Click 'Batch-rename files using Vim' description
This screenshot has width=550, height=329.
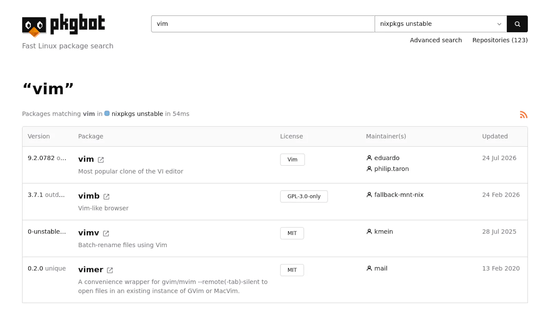[123, 245]
